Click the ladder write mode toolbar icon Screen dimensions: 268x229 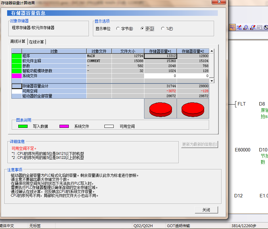239,27
